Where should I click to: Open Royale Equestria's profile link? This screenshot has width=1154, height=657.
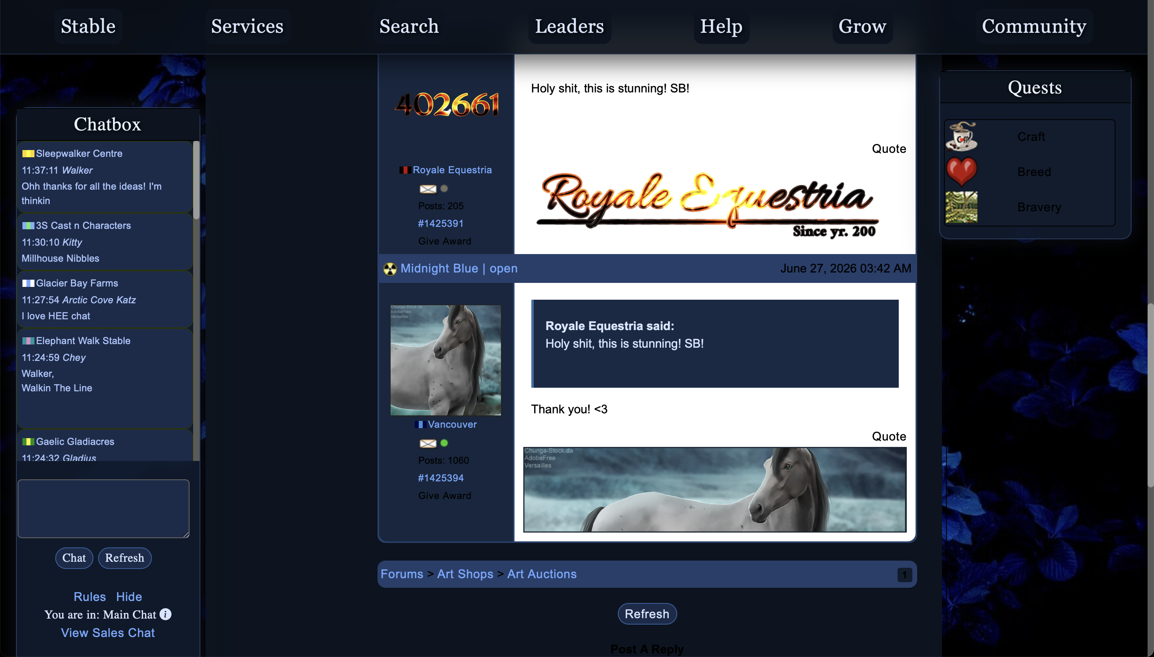[x=452, y=170]
